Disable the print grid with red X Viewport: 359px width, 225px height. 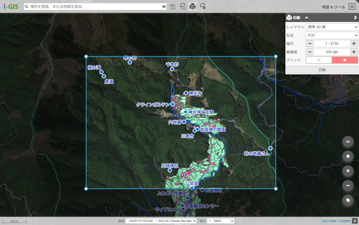click(345, 60)
